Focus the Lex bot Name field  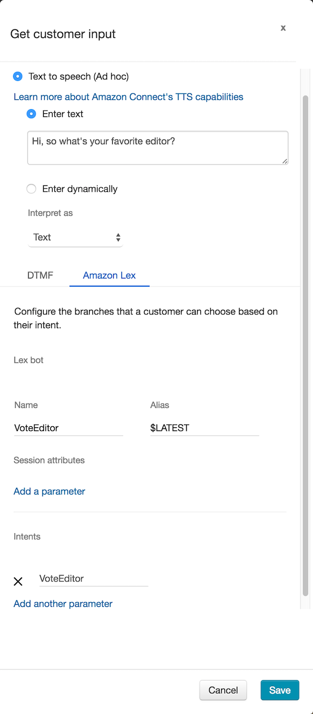(x=68, y=428)
